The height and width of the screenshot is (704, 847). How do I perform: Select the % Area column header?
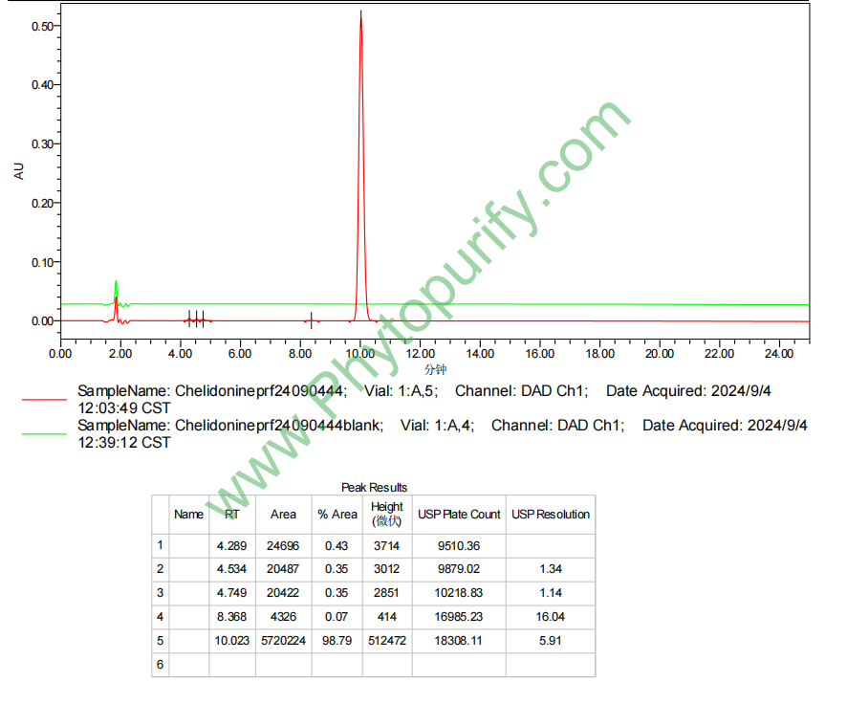(337, 515)
